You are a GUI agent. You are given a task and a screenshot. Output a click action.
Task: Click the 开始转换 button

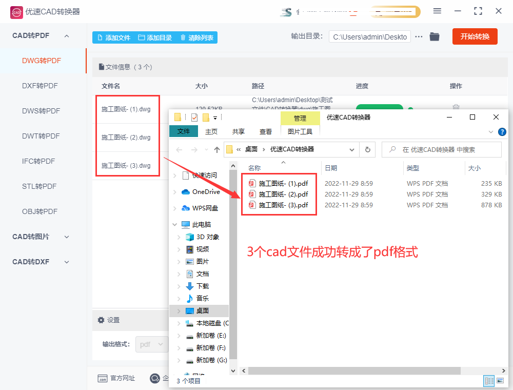(475, 36)
